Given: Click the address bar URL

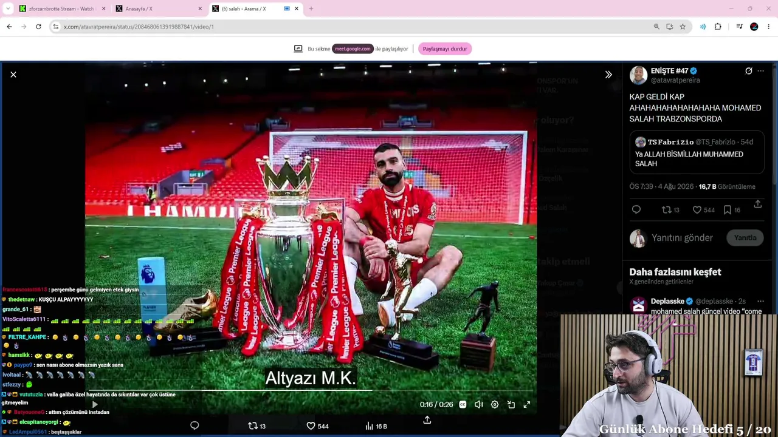Looking at the screenshot, I should point(139,27).
